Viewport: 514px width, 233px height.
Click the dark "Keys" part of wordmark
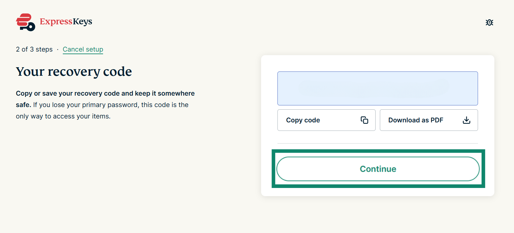point(82,22)
